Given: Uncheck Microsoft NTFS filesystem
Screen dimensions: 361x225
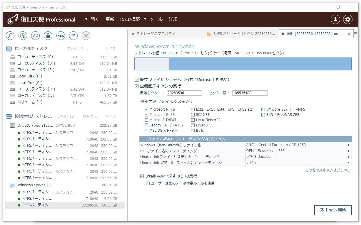Looking at the screenshot, I should 146,109.
